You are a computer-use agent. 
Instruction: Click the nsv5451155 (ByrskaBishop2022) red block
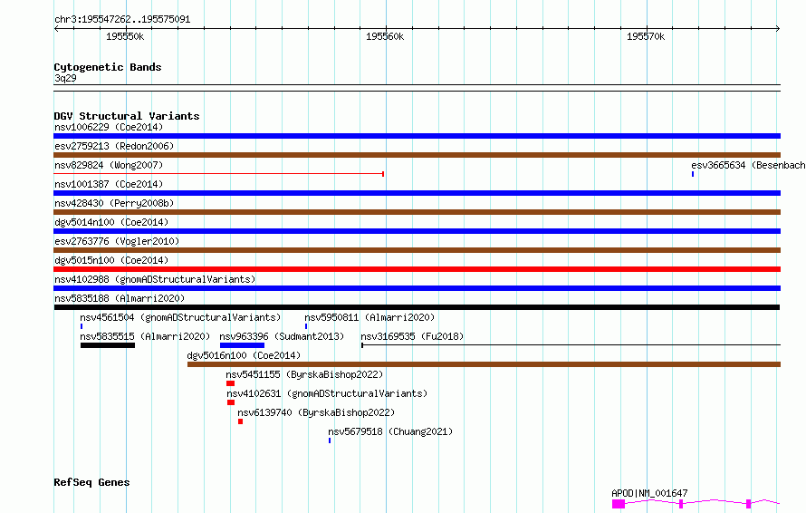[230, 383]
